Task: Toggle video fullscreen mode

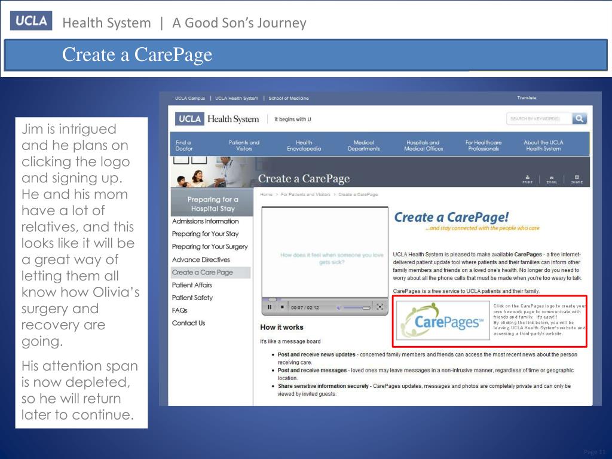Action: (380, 307)
